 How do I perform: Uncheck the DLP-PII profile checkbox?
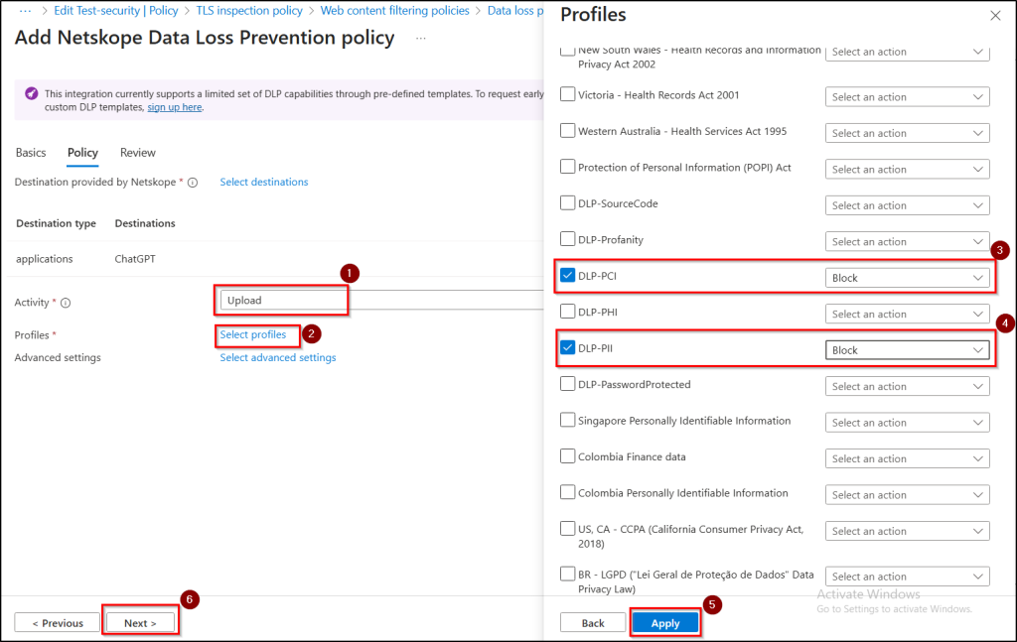[568, 347]
